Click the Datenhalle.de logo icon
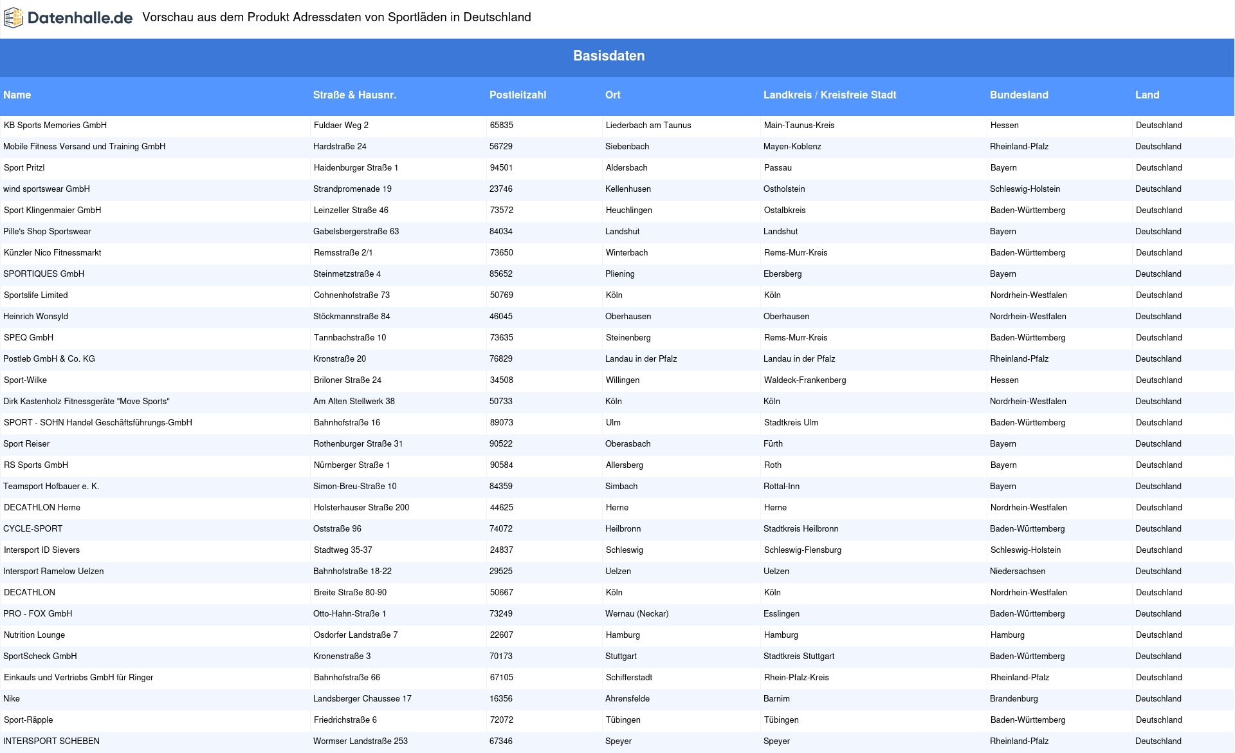 (x=14, y=18)
